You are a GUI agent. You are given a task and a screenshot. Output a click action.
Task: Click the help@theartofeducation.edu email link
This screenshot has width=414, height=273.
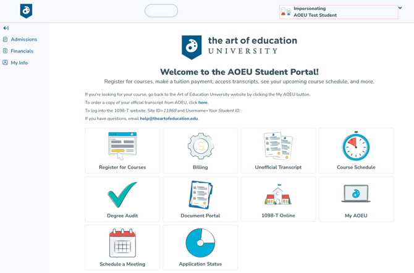pos(169,119)
